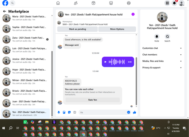Open Sophia conversation in list

coord(25,29)
